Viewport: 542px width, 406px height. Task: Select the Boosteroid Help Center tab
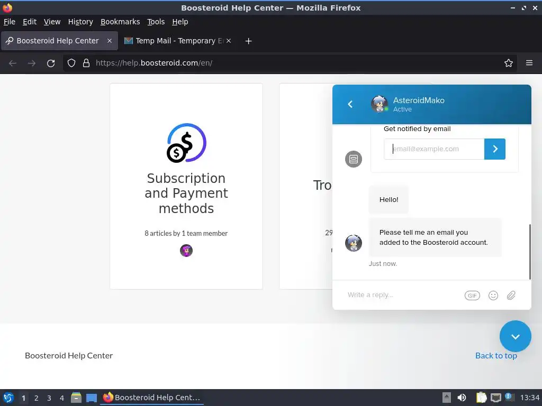(x=59, y=41)
